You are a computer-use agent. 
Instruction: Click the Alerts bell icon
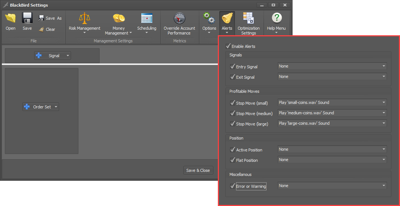(227, 18)
